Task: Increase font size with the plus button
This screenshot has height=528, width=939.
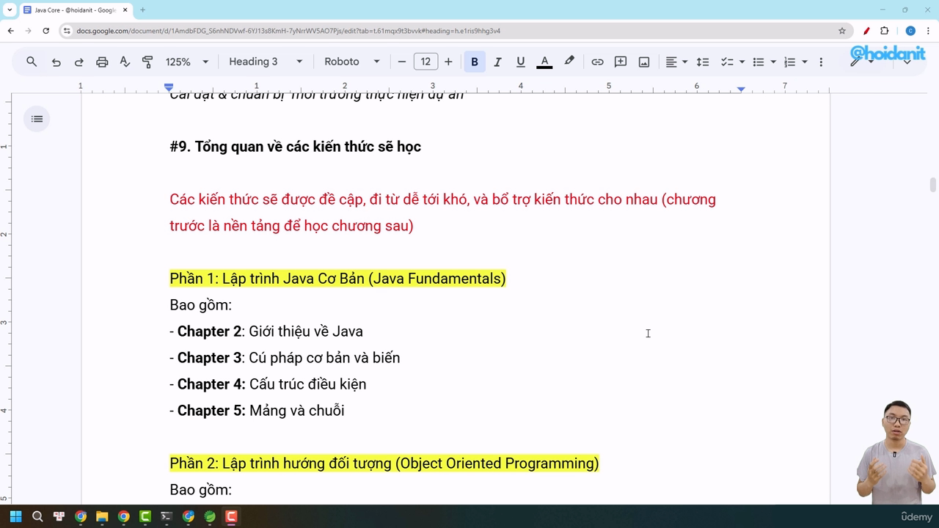Action: 448,62
